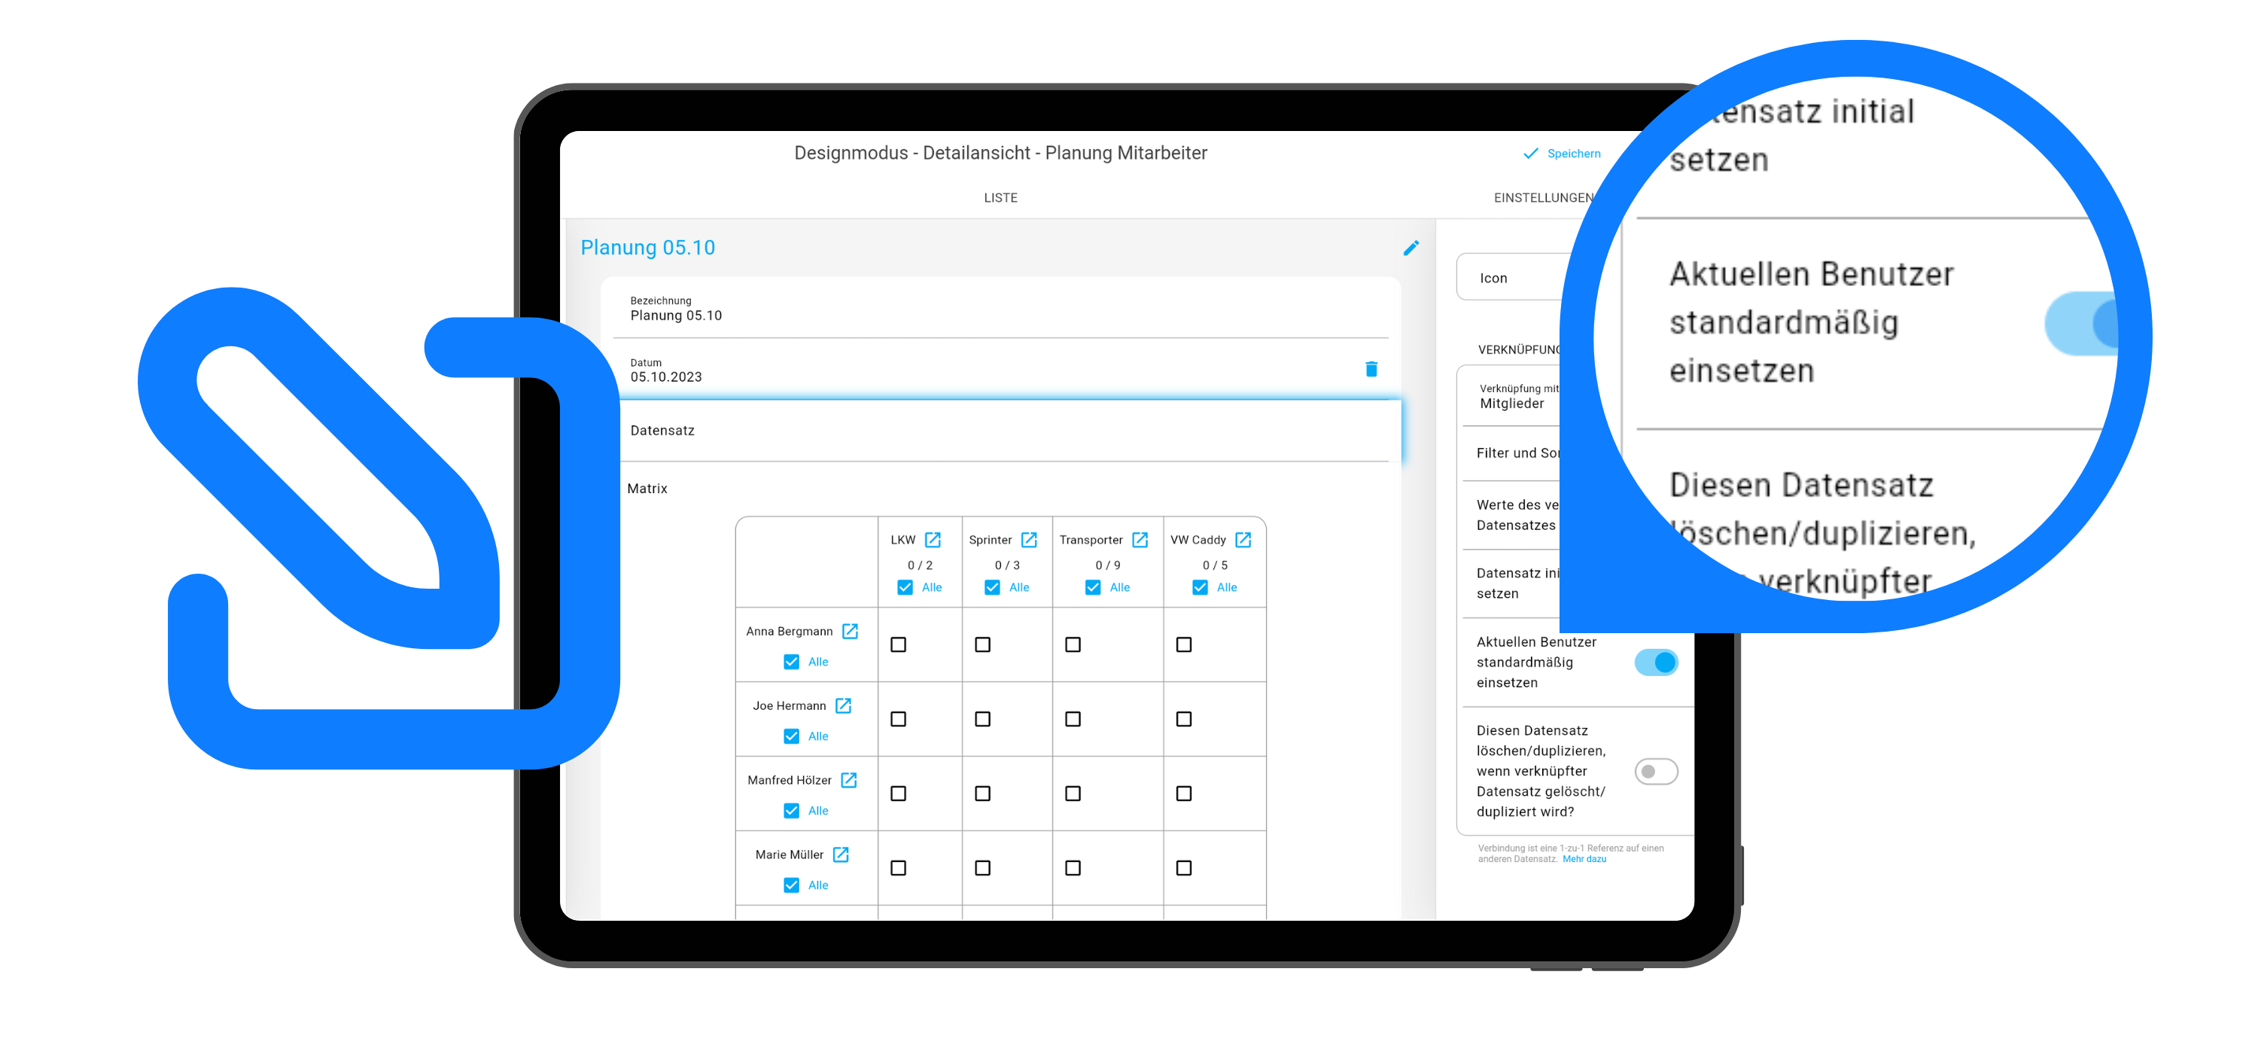This screenshot has height=1054, width=2258.
Task: Click the Matrix label
Action: coord(647,489)
